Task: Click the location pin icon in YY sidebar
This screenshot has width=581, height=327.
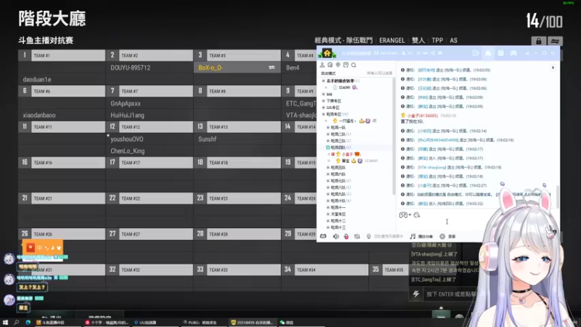Action: [338, 65]
